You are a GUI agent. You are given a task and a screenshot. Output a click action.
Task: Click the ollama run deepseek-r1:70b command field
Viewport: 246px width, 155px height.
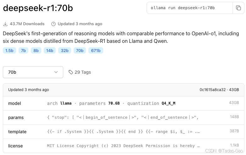189,8
